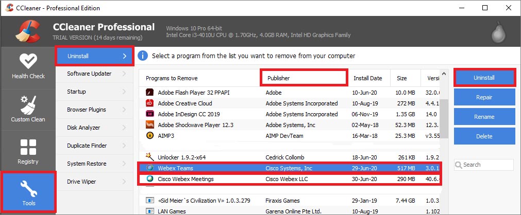Click chevron next to Disk Analyzer
Viewport: 521px width, 215px height.
click(x=125, y=128)
